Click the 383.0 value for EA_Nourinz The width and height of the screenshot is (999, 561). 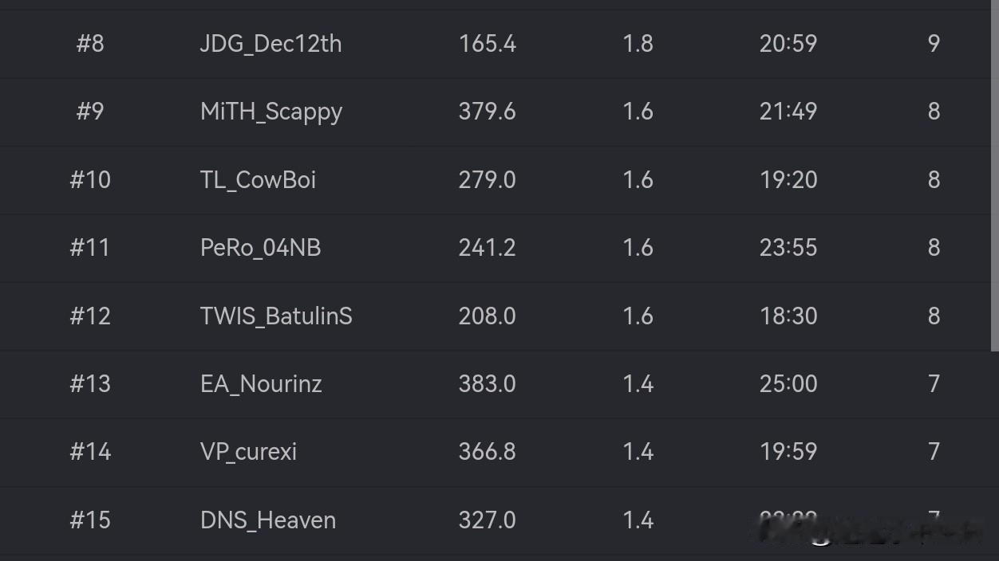(x=487, y=384)
